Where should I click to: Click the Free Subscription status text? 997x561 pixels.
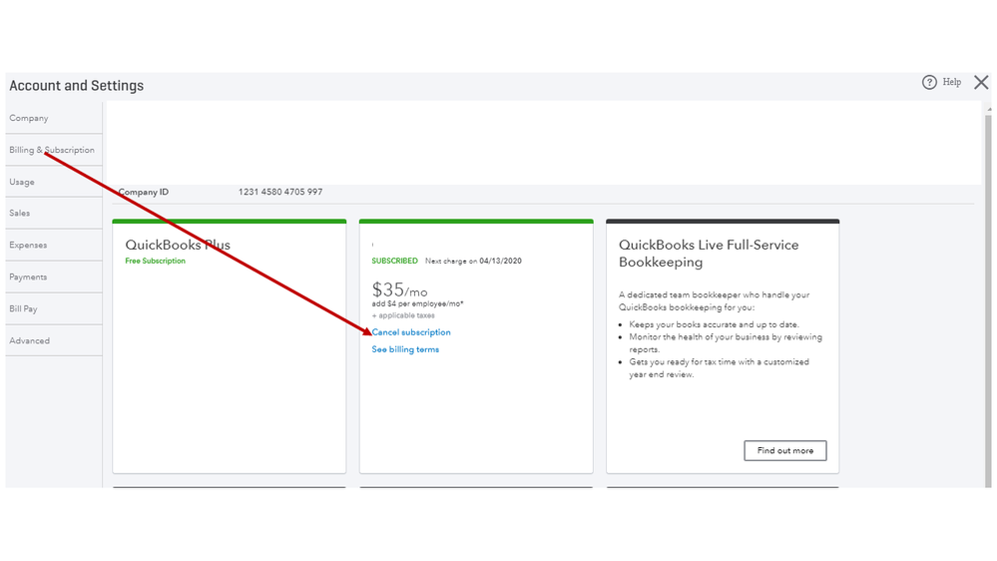[x=155, y=261]
